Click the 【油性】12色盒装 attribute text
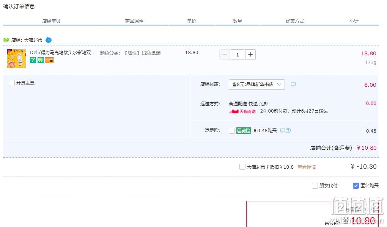The image size is (387, 227). point(142,53)
